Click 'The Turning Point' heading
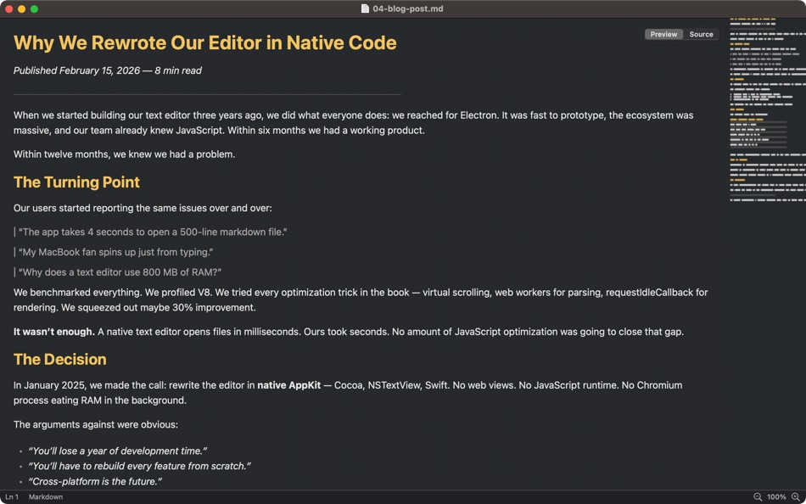806x504 pixels. point(76,182)
